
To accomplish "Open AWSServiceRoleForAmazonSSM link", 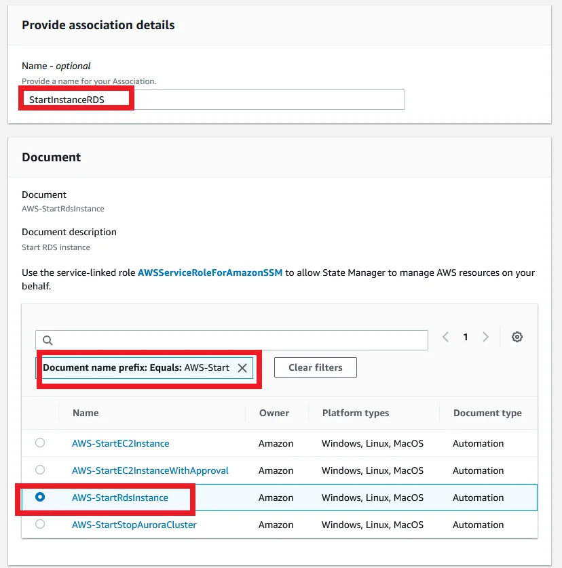I will [x=210, y=272].
